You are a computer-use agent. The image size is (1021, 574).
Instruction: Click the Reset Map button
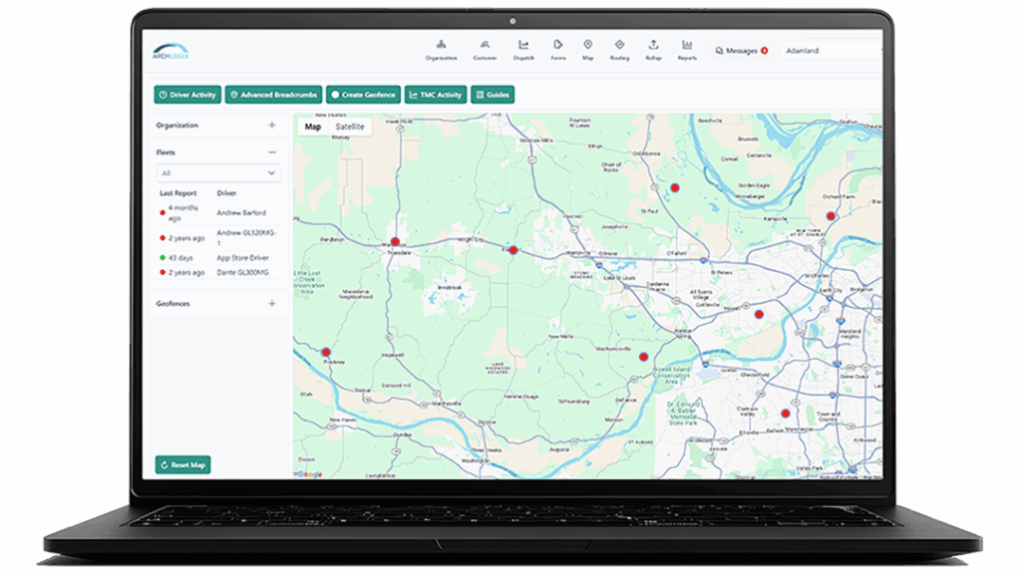coord(183,463)
